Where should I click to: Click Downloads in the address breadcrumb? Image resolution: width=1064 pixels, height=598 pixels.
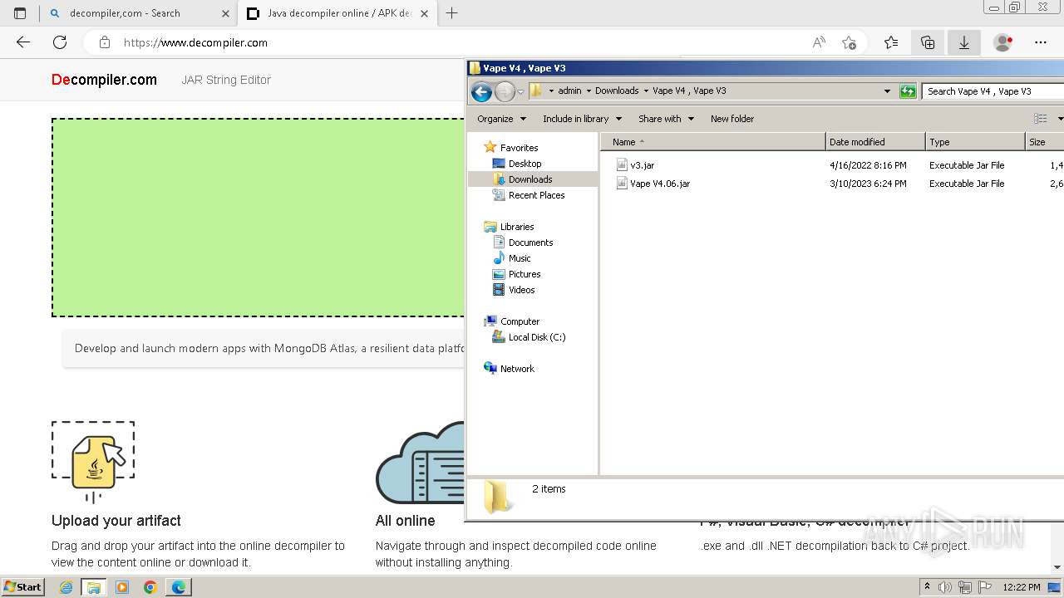tap(617, 91)
